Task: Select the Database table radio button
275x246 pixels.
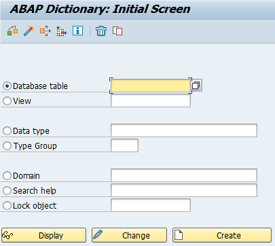Action: pyautogui.click(x=7, y=86)
